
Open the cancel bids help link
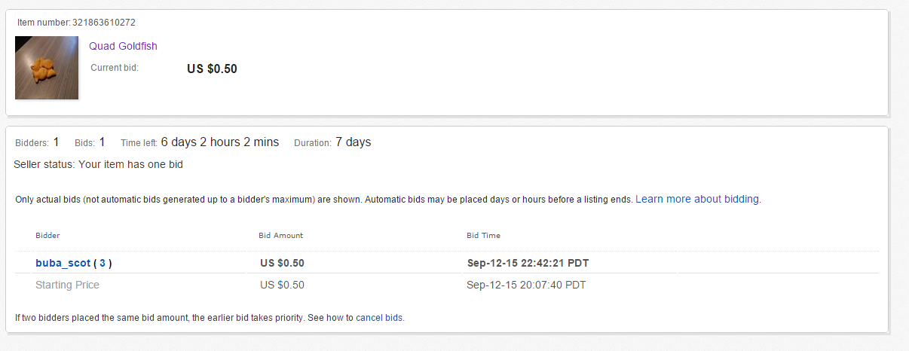pyautogui.click(x=379, y=318)
